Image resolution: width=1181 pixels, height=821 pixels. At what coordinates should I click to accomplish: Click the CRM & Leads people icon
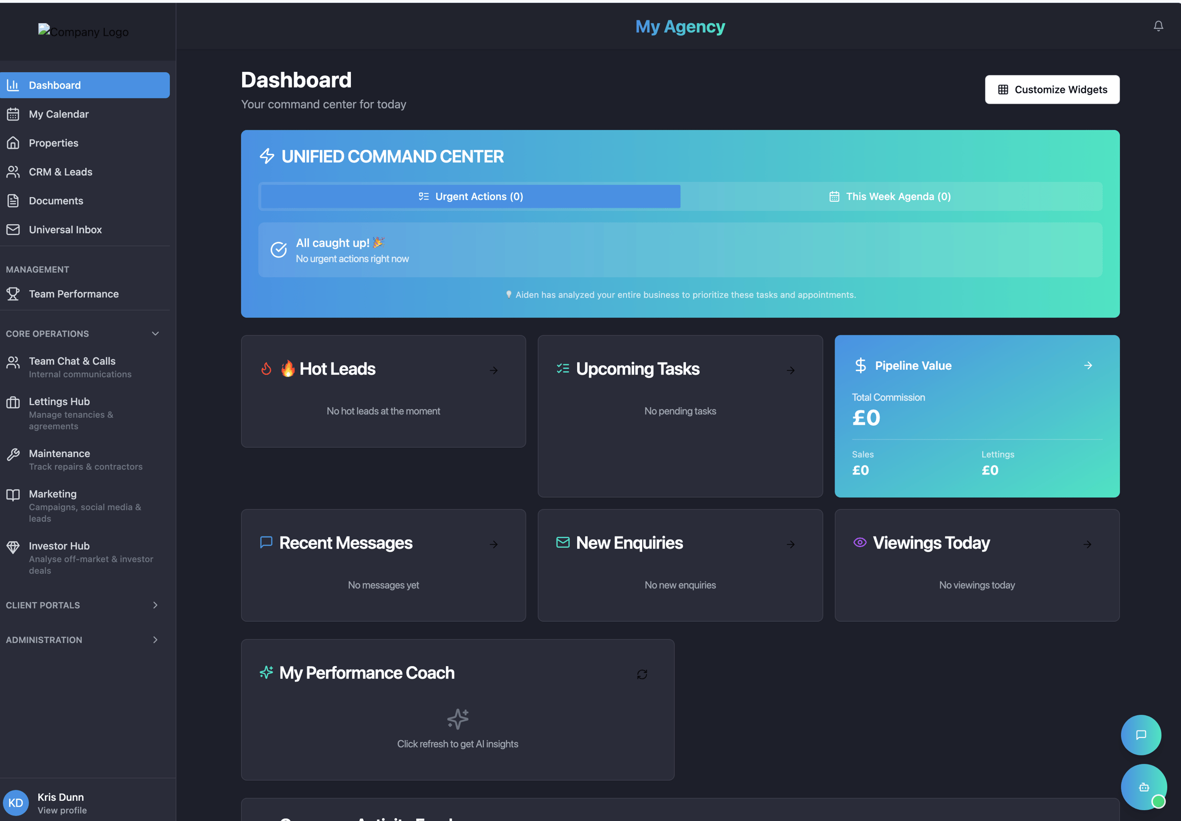coord(13,172)
